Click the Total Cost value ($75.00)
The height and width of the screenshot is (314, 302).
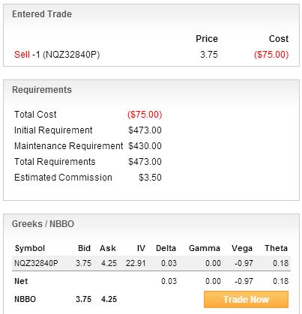pos(145,115)
